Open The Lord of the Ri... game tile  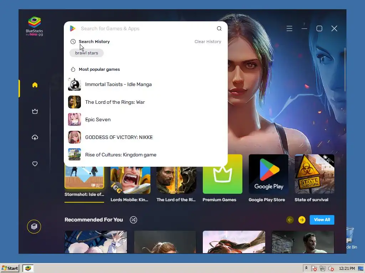[176, 183]
